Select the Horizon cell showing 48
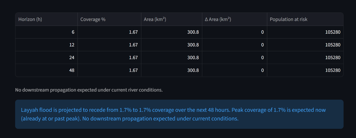The height and width of the screenshot is (138, 356). [46, 70]
